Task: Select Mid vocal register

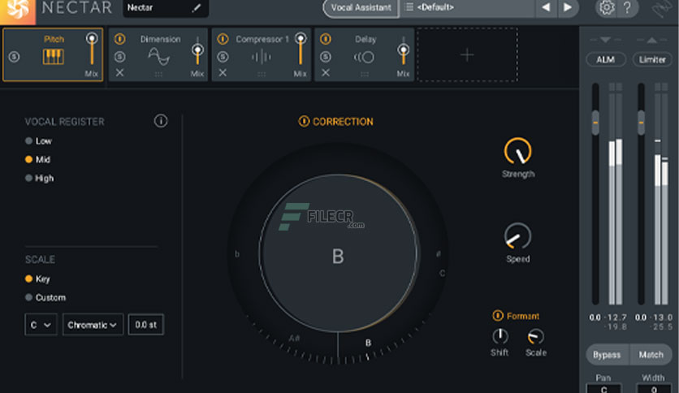Action: click(37, 160)
